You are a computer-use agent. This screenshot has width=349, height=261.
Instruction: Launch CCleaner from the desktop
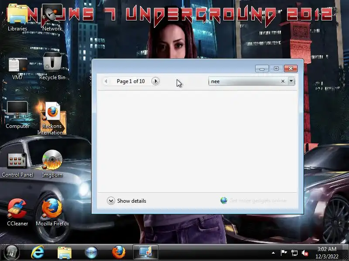coord(17,213)
